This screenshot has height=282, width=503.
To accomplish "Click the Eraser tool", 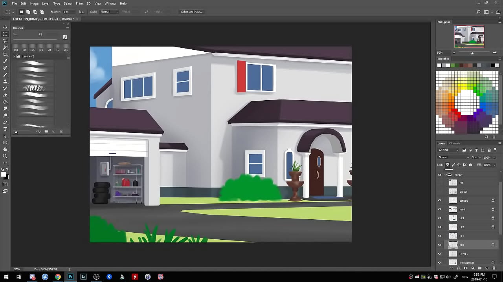I will (x=5, y=95).
